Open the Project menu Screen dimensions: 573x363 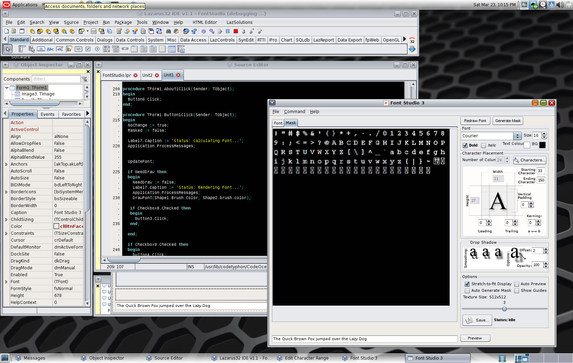coord(91,22)
